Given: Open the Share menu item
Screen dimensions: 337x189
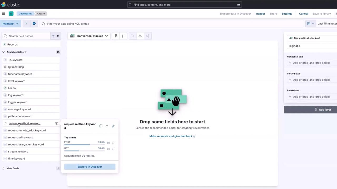Looking at the screenshot, I should click(273, 14).
